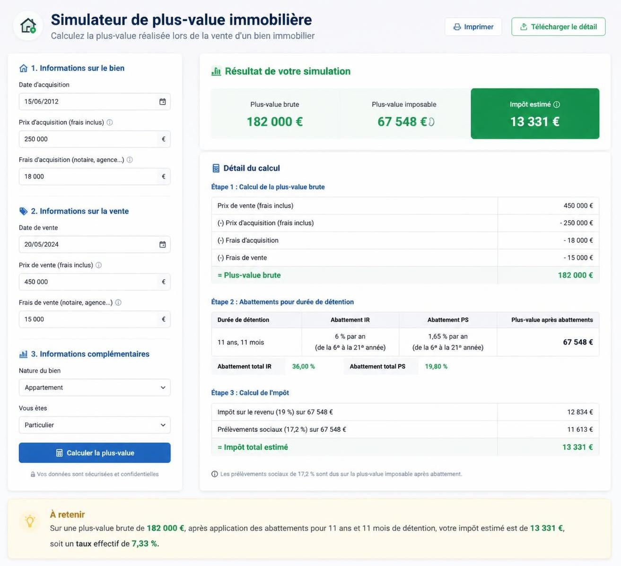
Task: Click the '= Plus-value brute' table row
Action: (405, 275)
